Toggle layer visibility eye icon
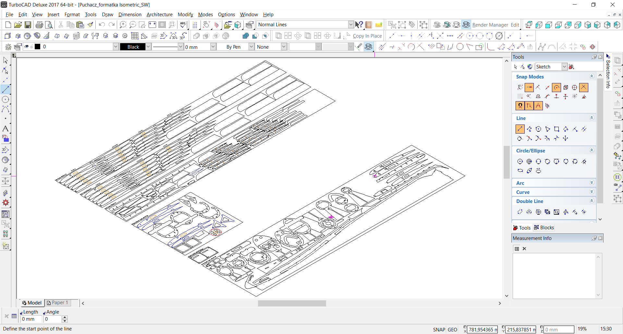This screenshot has height=334, width=623. pyautogui.click(x=27, y=47)
